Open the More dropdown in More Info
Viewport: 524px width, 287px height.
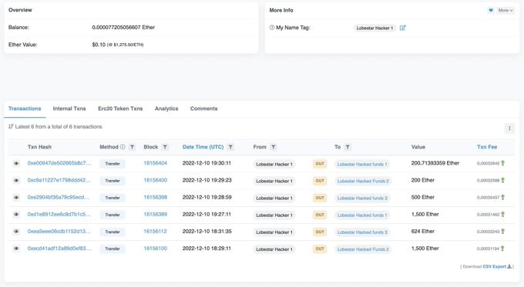[506, 10]
